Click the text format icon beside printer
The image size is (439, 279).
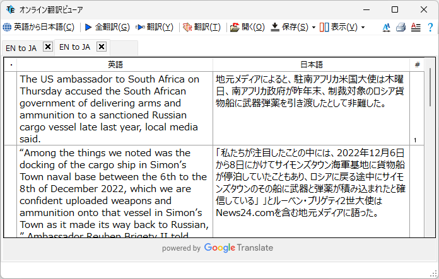coord(415,27)
